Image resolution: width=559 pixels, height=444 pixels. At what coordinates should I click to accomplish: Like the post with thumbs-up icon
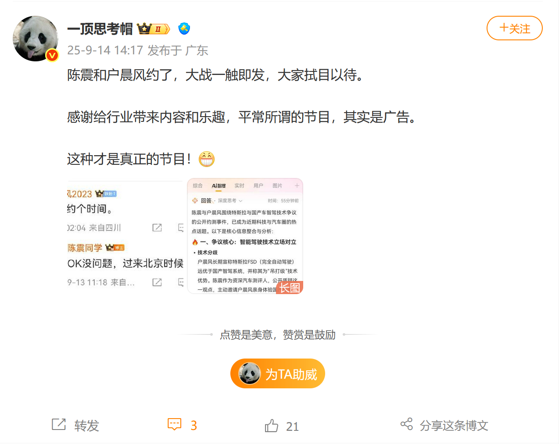click(272, 426)
